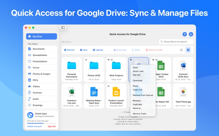Select the Archives file type icon
The width and height of the screenshot is (219, 136).
[30, 92]
